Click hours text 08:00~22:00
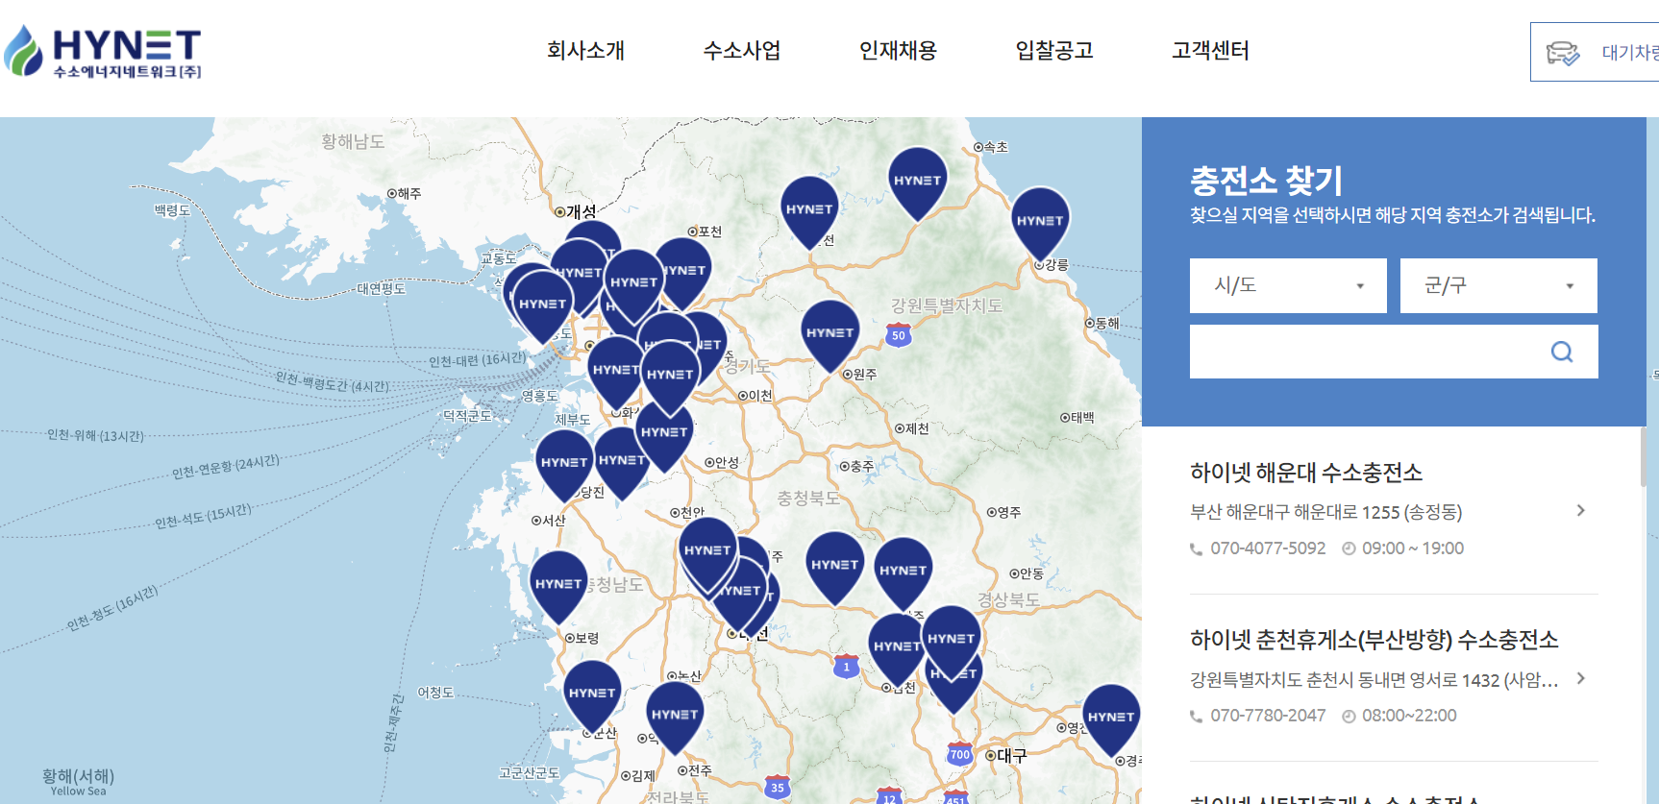This screenshot has height=804, width=1659. tap(1409, 716)
